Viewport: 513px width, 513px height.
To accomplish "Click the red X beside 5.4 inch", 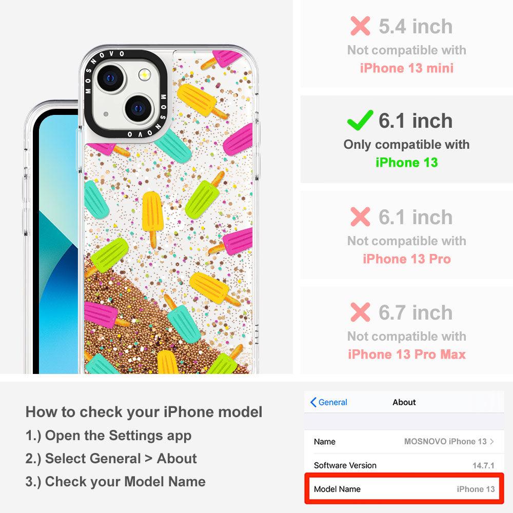I will [x=360, y=26].
